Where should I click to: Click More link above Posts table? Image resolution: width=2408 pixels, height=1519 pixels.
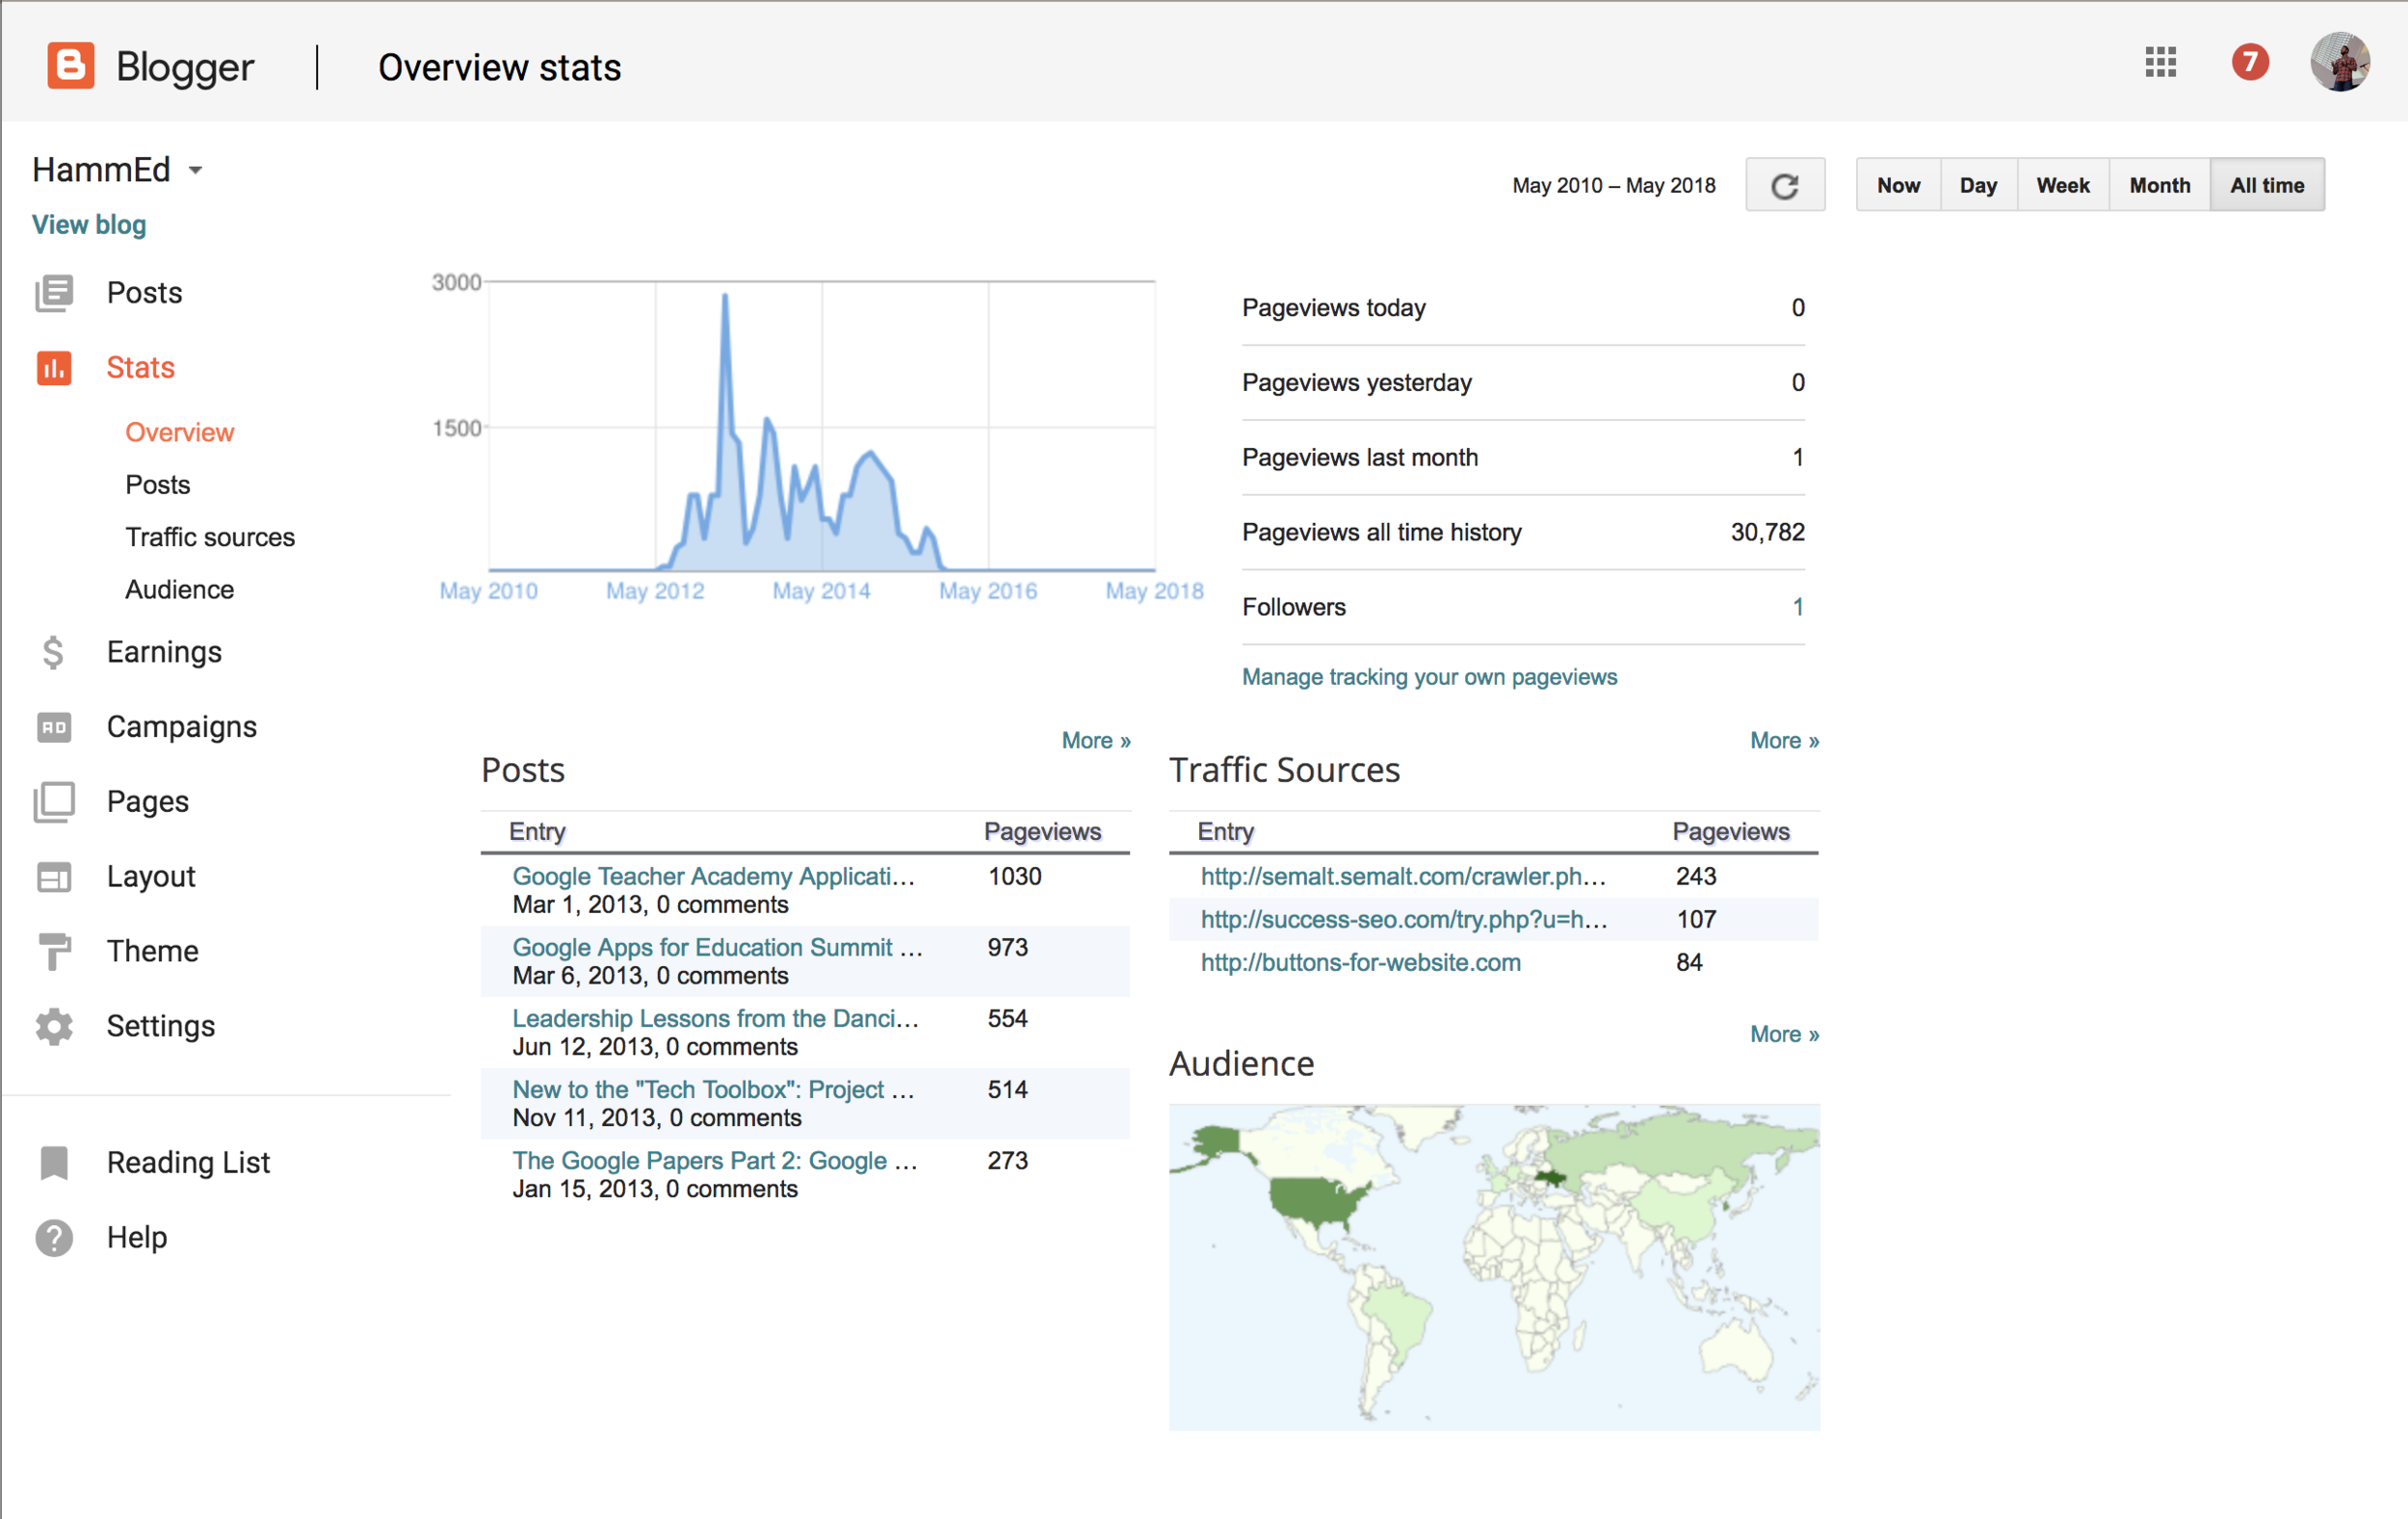1096,741
